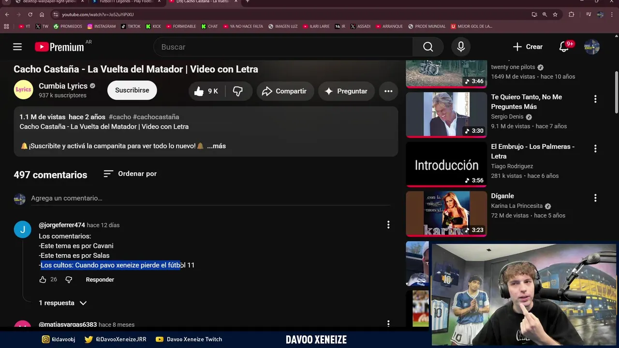This screenshot has width=619, height=348.
Task: Open Sergio Denis channel name
Action: click(x=507, y=117)
